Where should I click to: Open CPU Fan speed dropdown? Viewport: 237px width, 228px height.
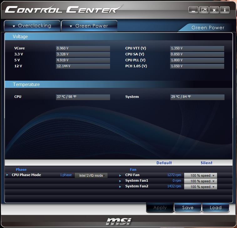tap(200, 175)
